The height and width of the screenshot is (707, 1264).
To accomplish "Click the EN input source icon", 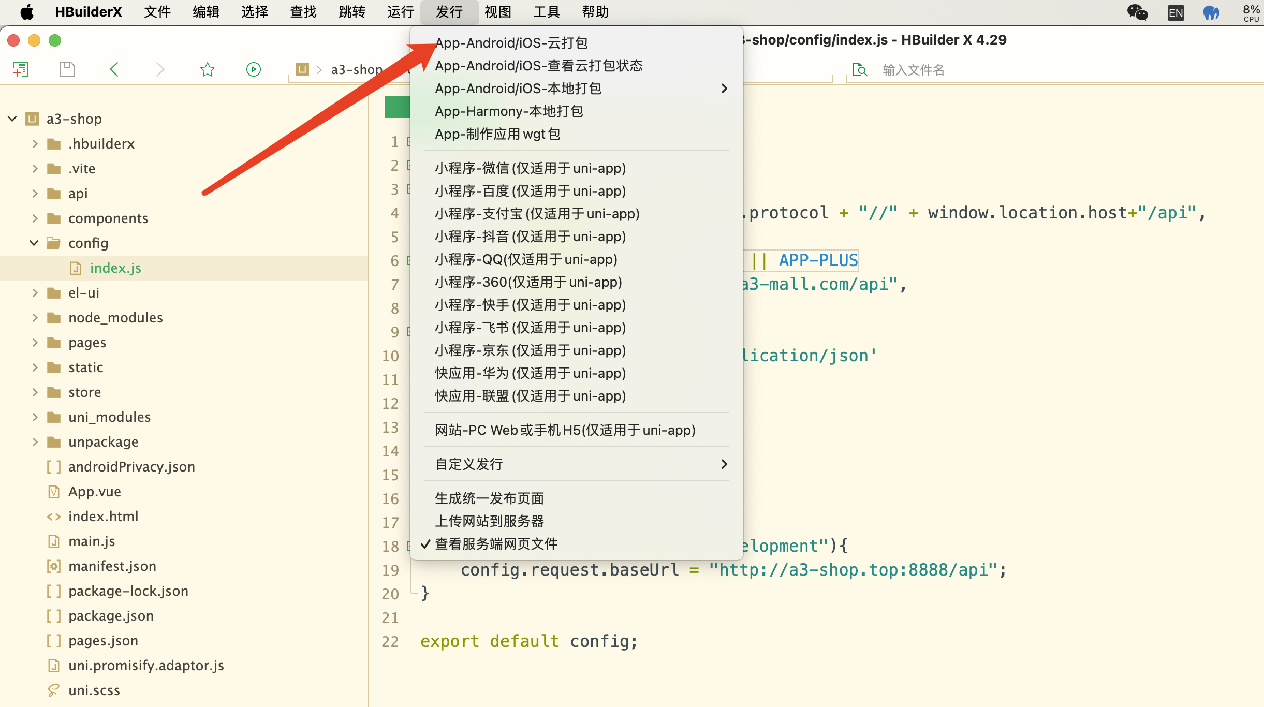I will pos(1175,12).
